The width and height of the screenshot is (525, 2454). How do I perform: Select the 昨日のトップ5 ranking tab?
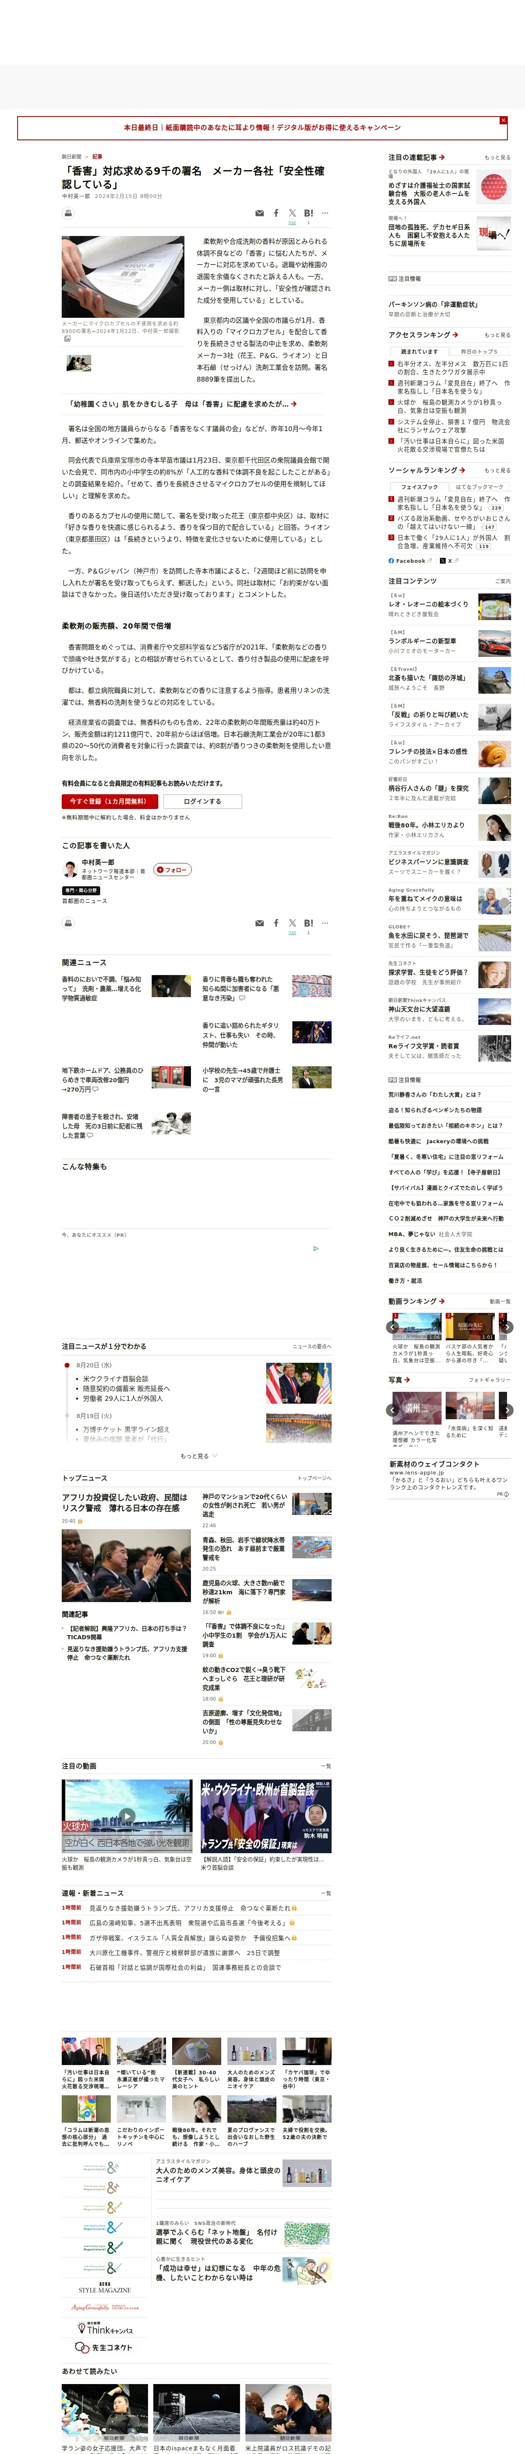(x=480, y=351)
